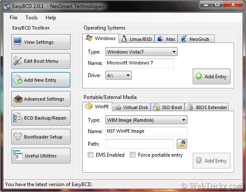Browse for WinPE path with binoculars-folder icon
Image resolution: width=246 pixels, height=192 pixels.
[x=182, y=144]
